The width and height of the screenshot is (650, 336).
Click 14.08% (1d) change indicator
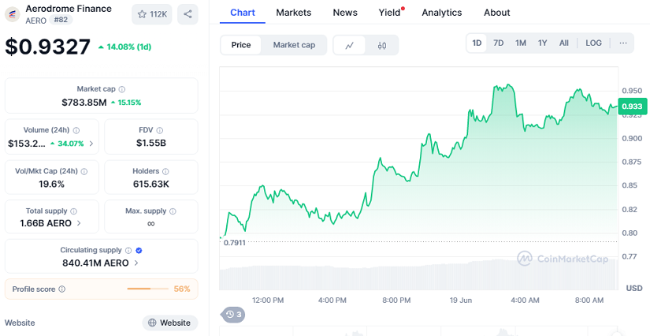tap(124, 47)
